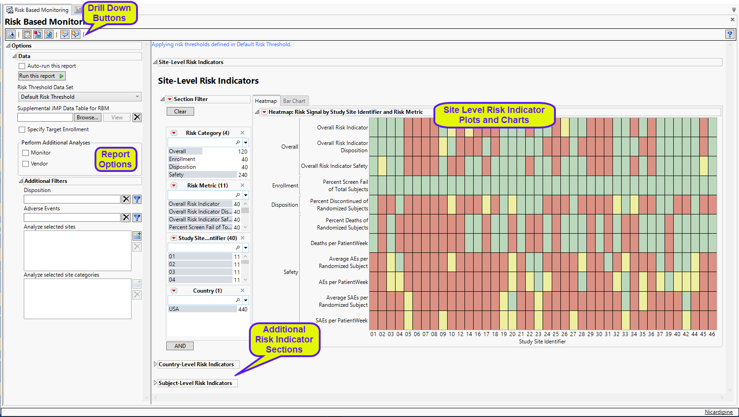This screenshot has height=417, width=739.
Task: Clear the Disposition filter with X icon
Action: (x=126, y=199)
